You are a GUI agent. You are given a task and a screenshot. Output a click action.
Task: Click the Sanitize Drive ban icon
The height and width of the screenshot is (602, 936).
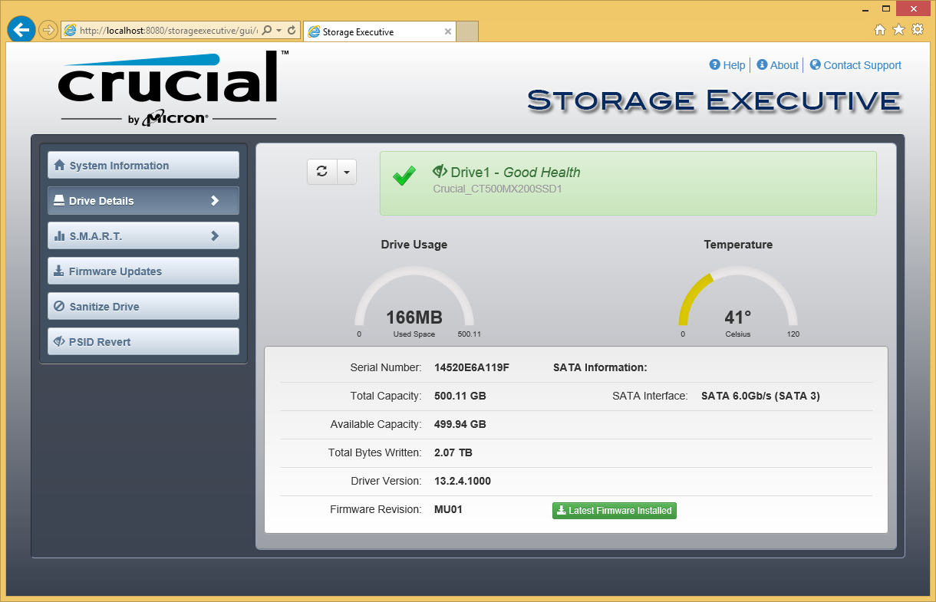pos(59,306)
